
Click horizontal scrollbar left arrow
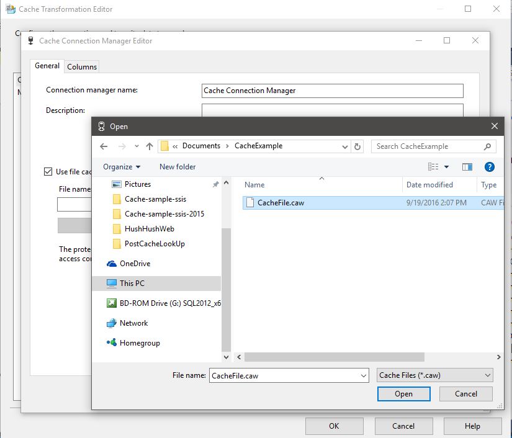tap(239, 357)
